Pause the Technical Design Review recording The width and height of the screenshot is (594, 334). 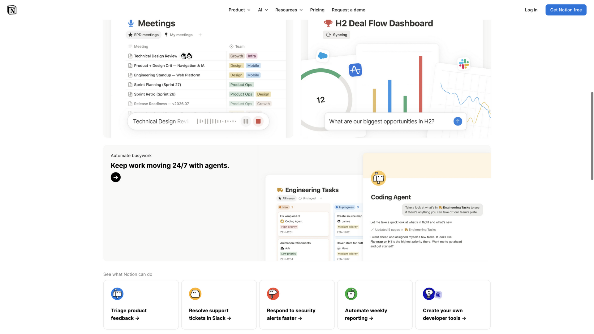click(246, 122)
